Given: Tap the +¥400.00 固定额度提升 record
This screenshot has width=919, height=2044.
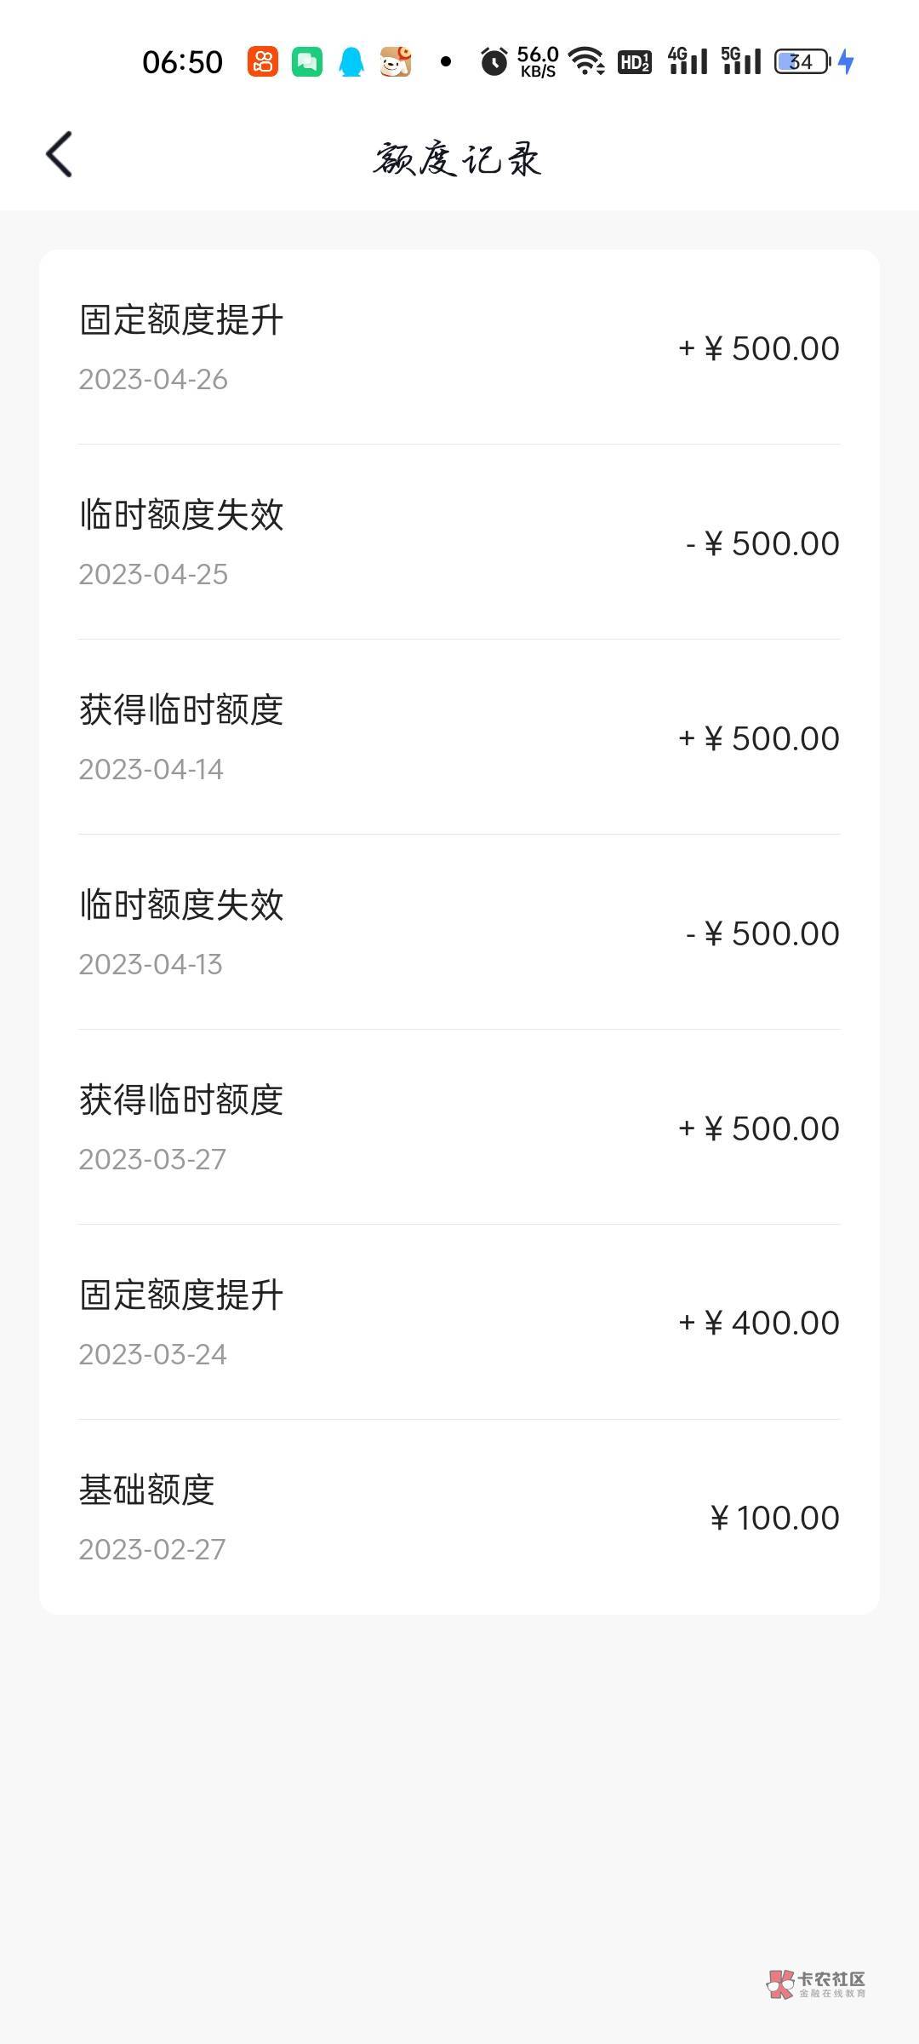Looking at the screenshot, I should 459,1323.
